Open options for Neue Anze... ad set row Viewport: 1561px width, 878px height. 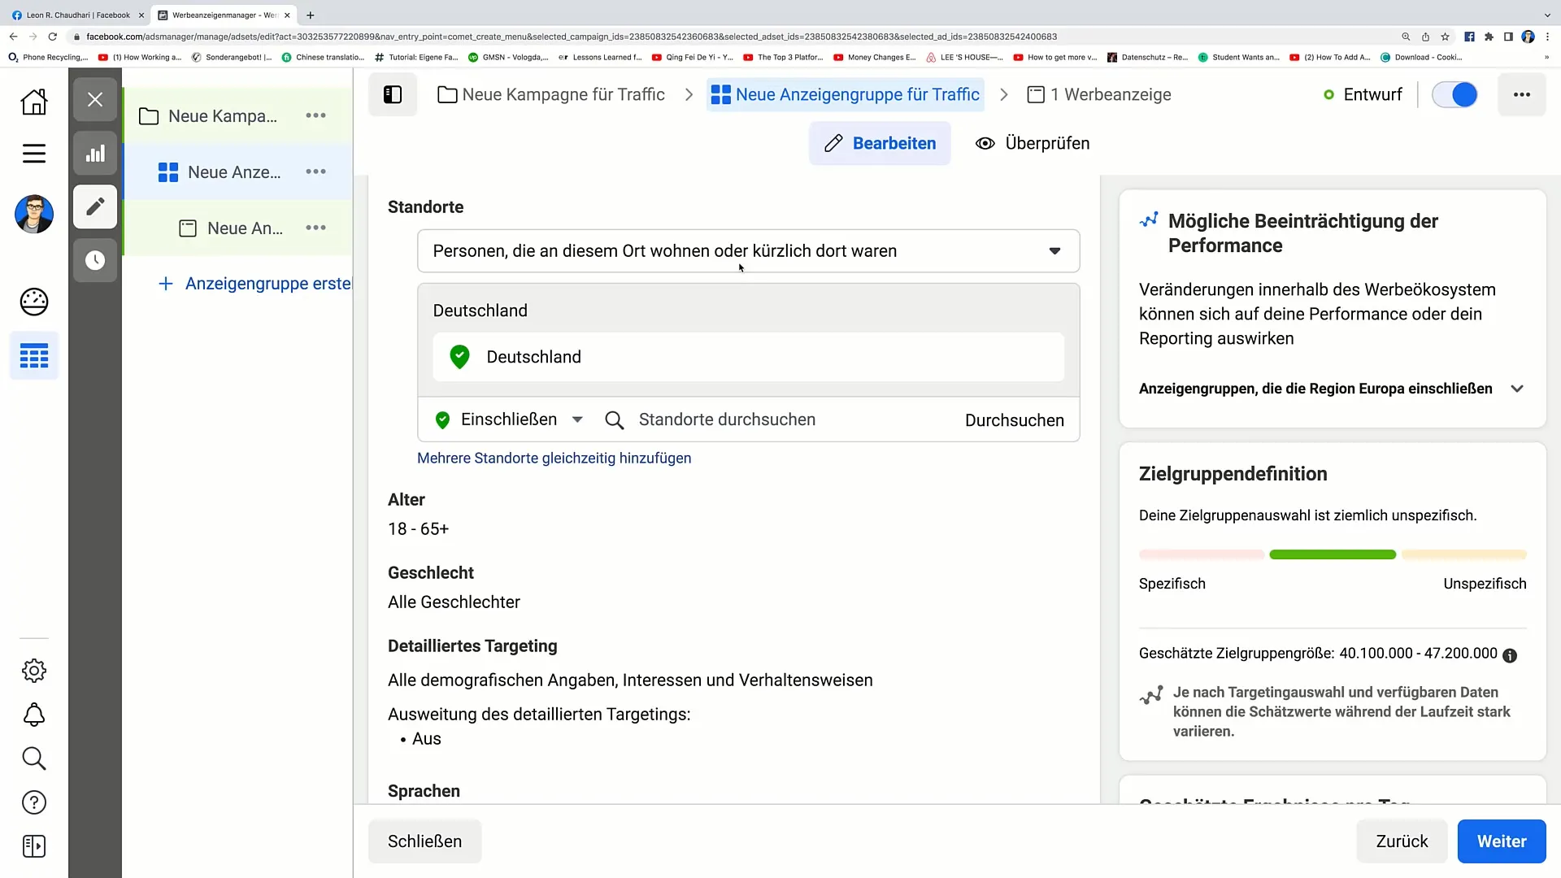click(x=315, y=172)
